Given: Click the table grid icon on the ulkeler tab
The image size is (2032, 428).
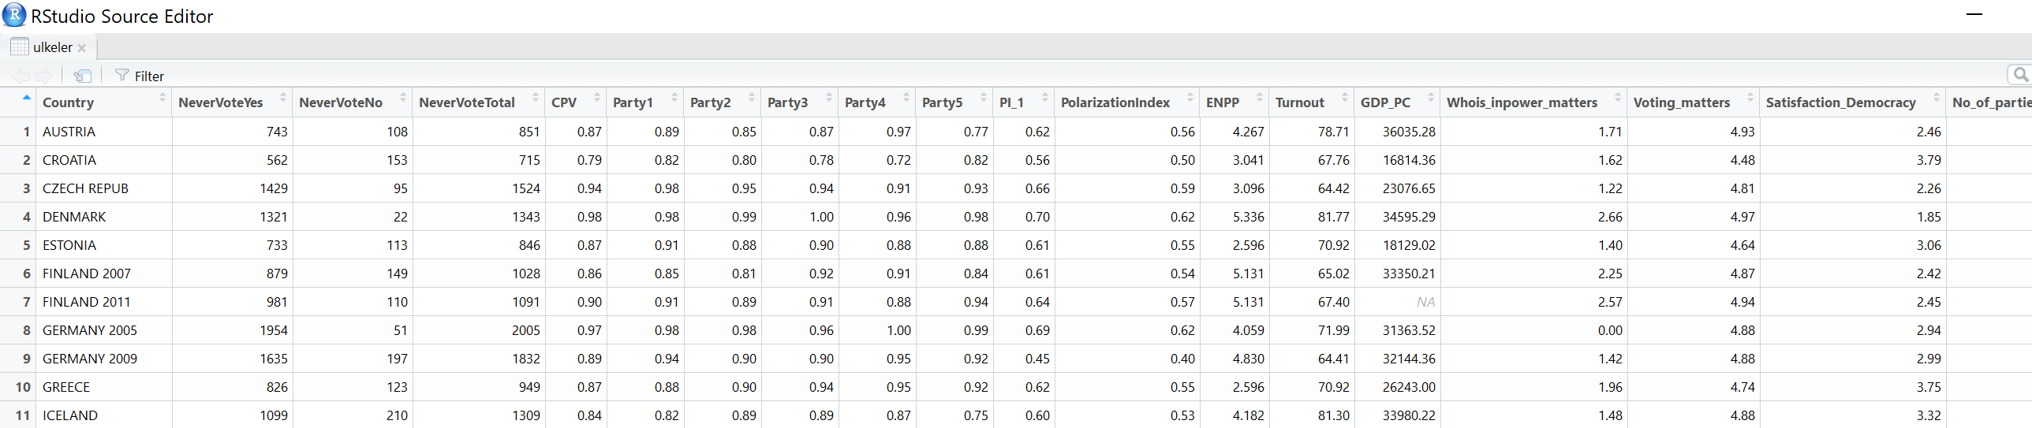Looking at the screenshot, I should (20, 47).
